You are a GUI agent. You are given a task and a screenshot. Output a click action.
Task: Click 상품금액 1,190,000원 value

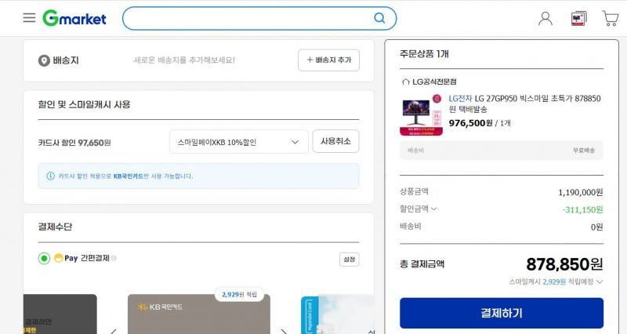(x=580, y=192)
